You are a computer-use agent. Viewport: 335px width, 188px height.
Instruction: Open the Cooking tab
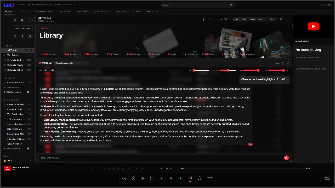click(121, 12)
